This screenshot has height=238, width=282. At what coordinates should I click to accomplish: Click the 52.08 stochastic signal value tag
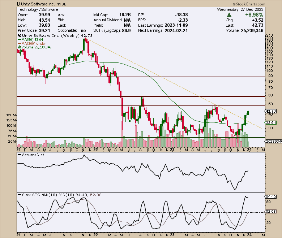pos(271,212)
